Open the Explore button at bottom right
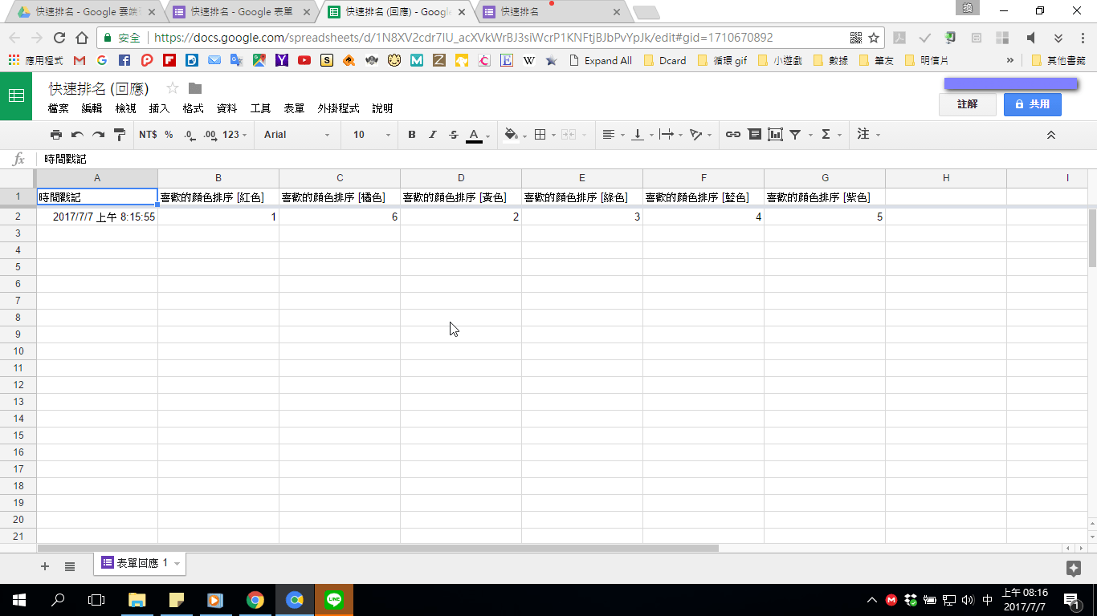Viewport: 1097px width, 616px height. click(x=1073, y=568)
